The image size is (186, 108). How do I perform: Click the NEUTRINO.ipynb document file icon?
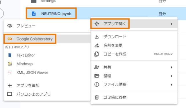[34, 14]
